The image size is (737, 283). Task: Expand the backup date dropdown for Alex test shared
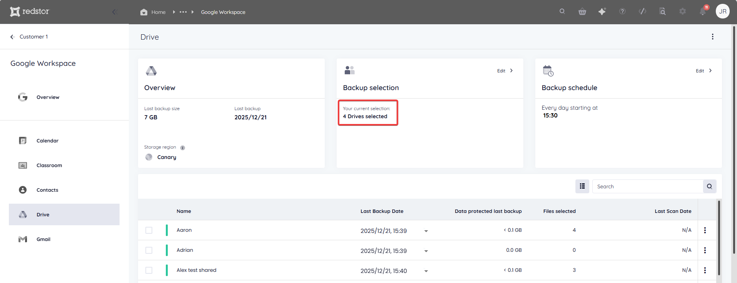pyautogui.click(x=426, y=271)
